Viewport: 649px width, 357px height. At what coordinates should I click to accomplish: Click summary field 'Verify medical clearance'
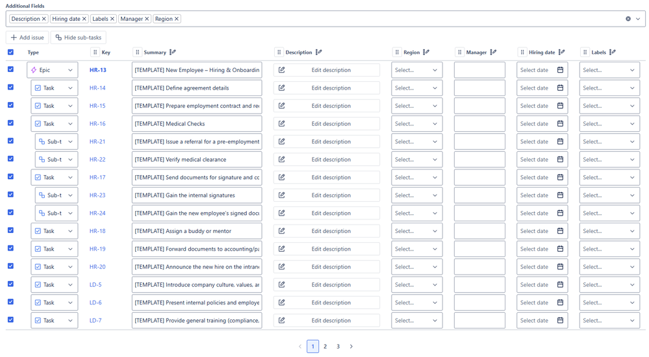(197, 159)
